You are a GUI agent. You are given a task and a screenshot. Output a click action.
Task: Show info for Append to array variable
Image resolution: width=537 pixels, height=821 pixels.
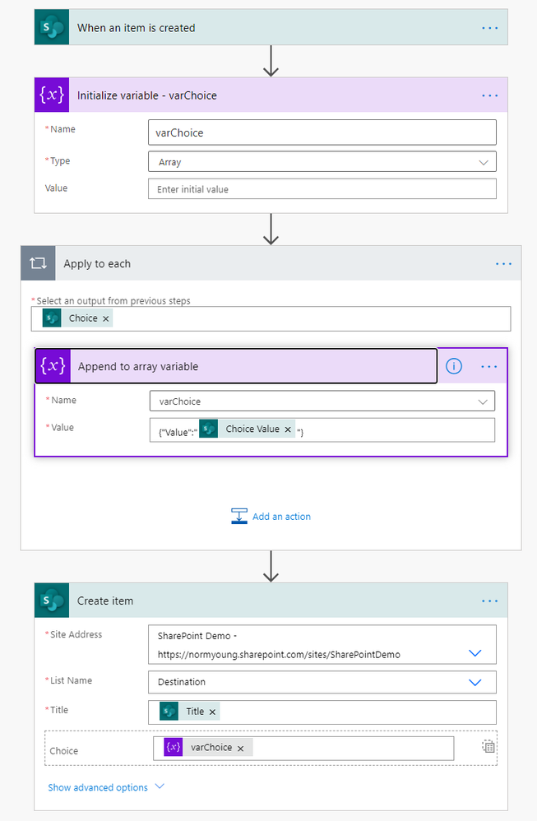click(453, 366)
